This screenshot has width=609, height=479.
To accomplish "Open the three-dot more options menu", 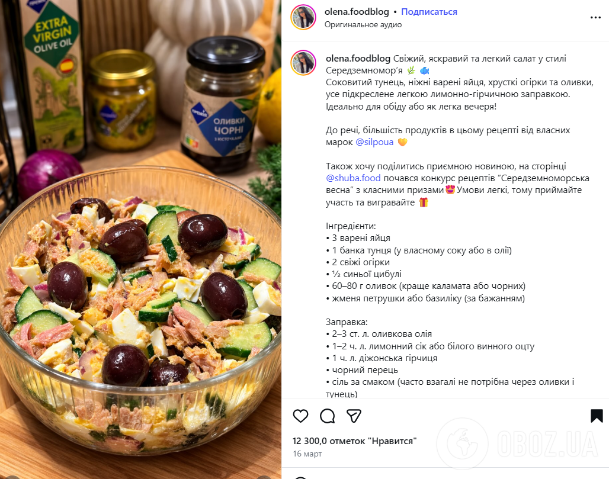I will 595,18.
